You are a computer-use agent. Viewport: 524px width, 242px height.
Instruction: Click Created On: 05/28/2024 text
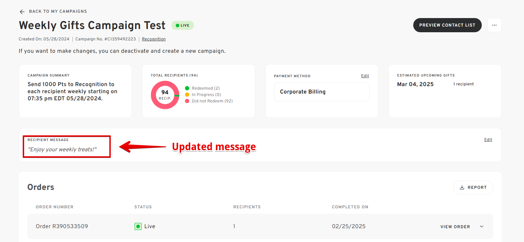tap(44, 39)
